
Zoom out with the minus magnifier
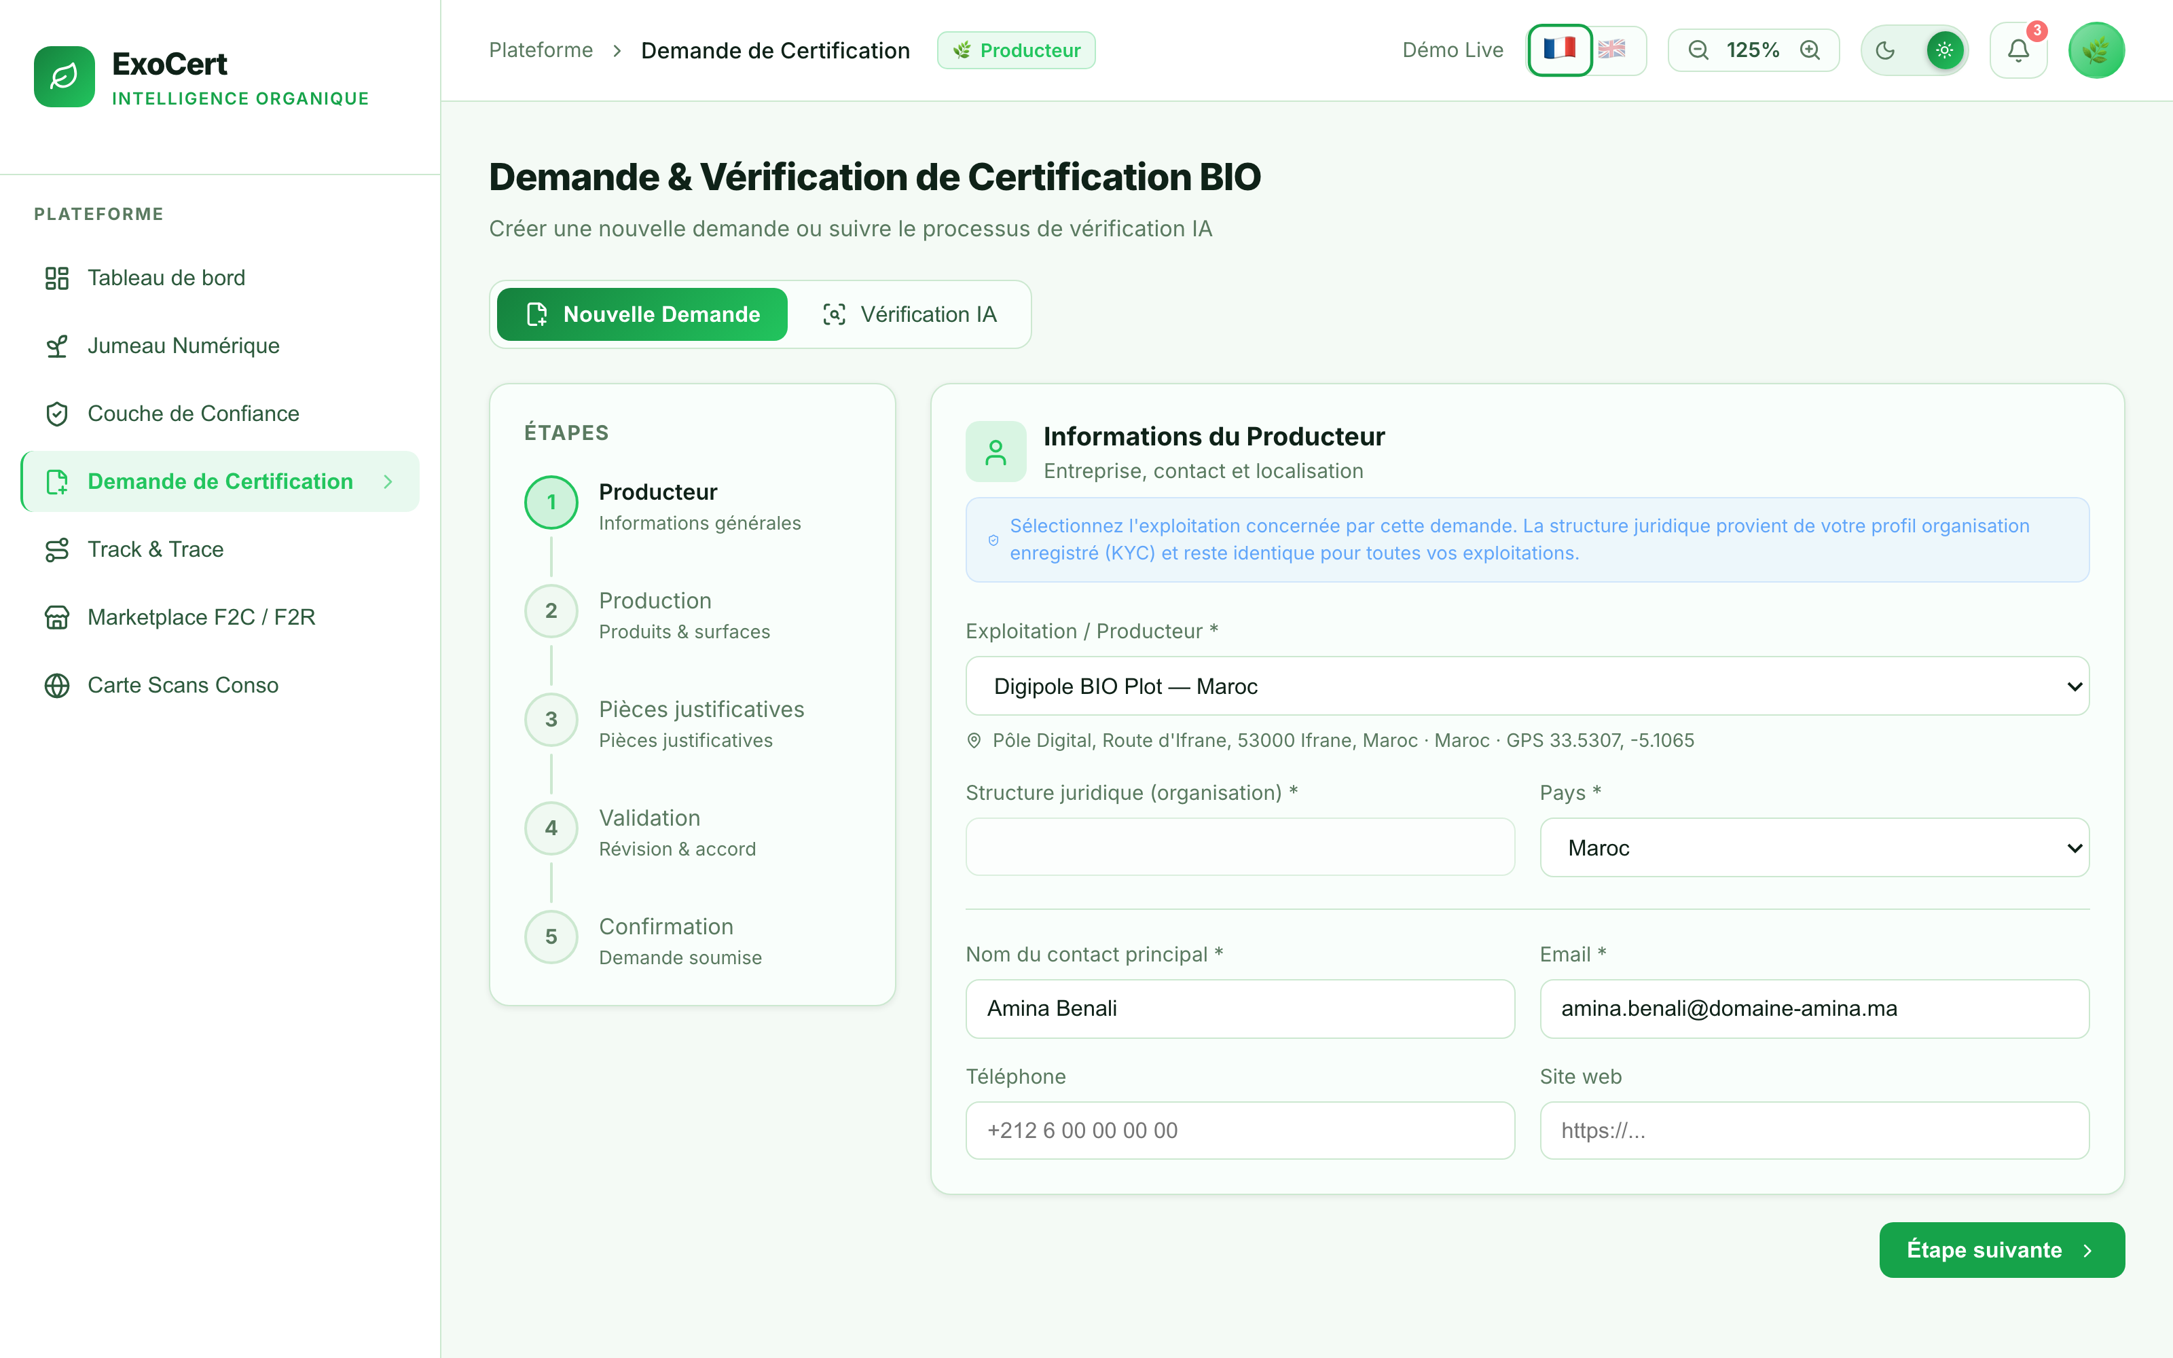[1698, 50]
